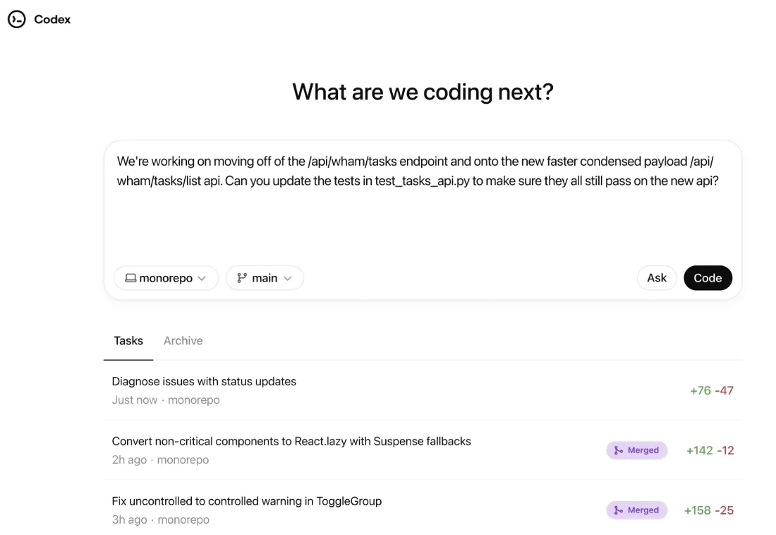776x535 pixels.
Task: Select the Tasks tab
Action: click(x=128, y=340)
